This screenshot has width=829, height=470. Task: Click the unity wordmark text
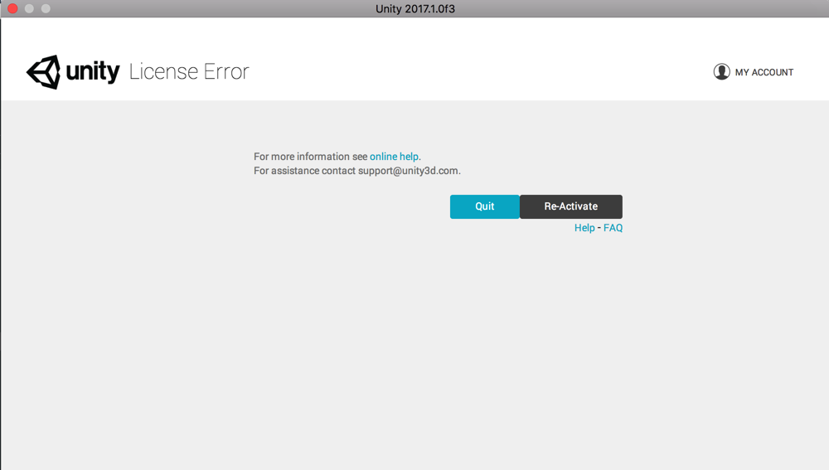point(93,71)
